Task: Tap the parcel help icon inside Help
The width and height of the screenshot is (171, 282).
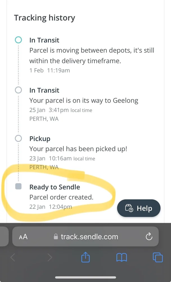Action: 129,208
